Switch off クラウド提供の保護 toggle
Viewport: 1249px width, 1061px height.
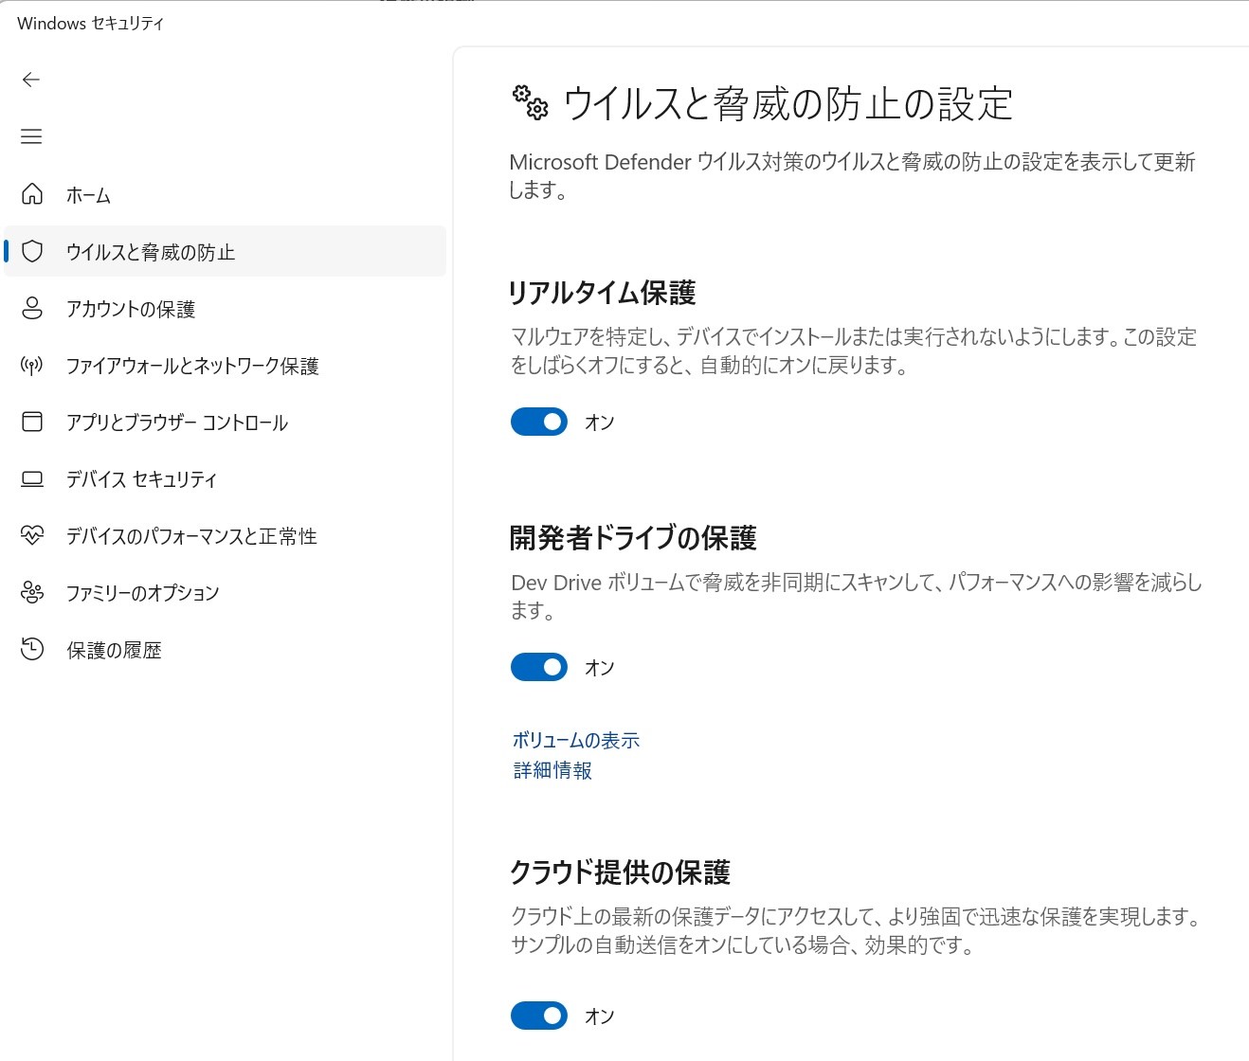point(539,1016)
